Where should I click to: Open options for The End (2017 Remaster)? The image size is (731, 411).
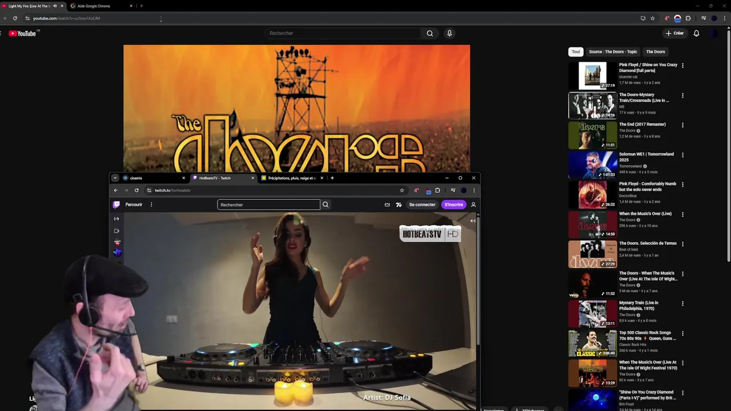(682, 125)
